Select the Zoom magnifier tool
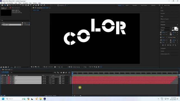This screenshot has width=180, height=101. point(10,5)
